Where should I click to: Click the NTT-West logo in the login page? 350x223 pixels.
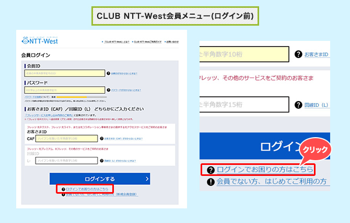40,40
